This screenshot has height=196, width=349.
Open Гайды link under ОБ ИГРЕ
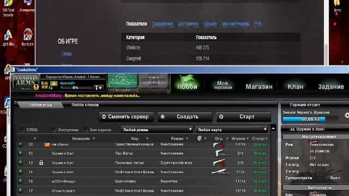(x=67, y=53)
